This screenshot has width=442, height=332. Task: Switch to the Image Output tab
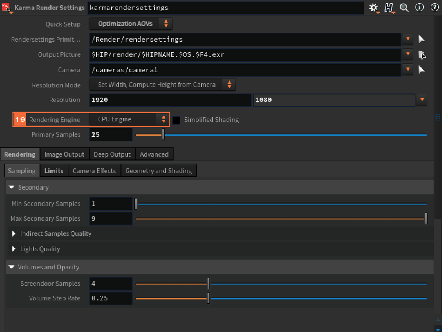click(x=64, y=154)
